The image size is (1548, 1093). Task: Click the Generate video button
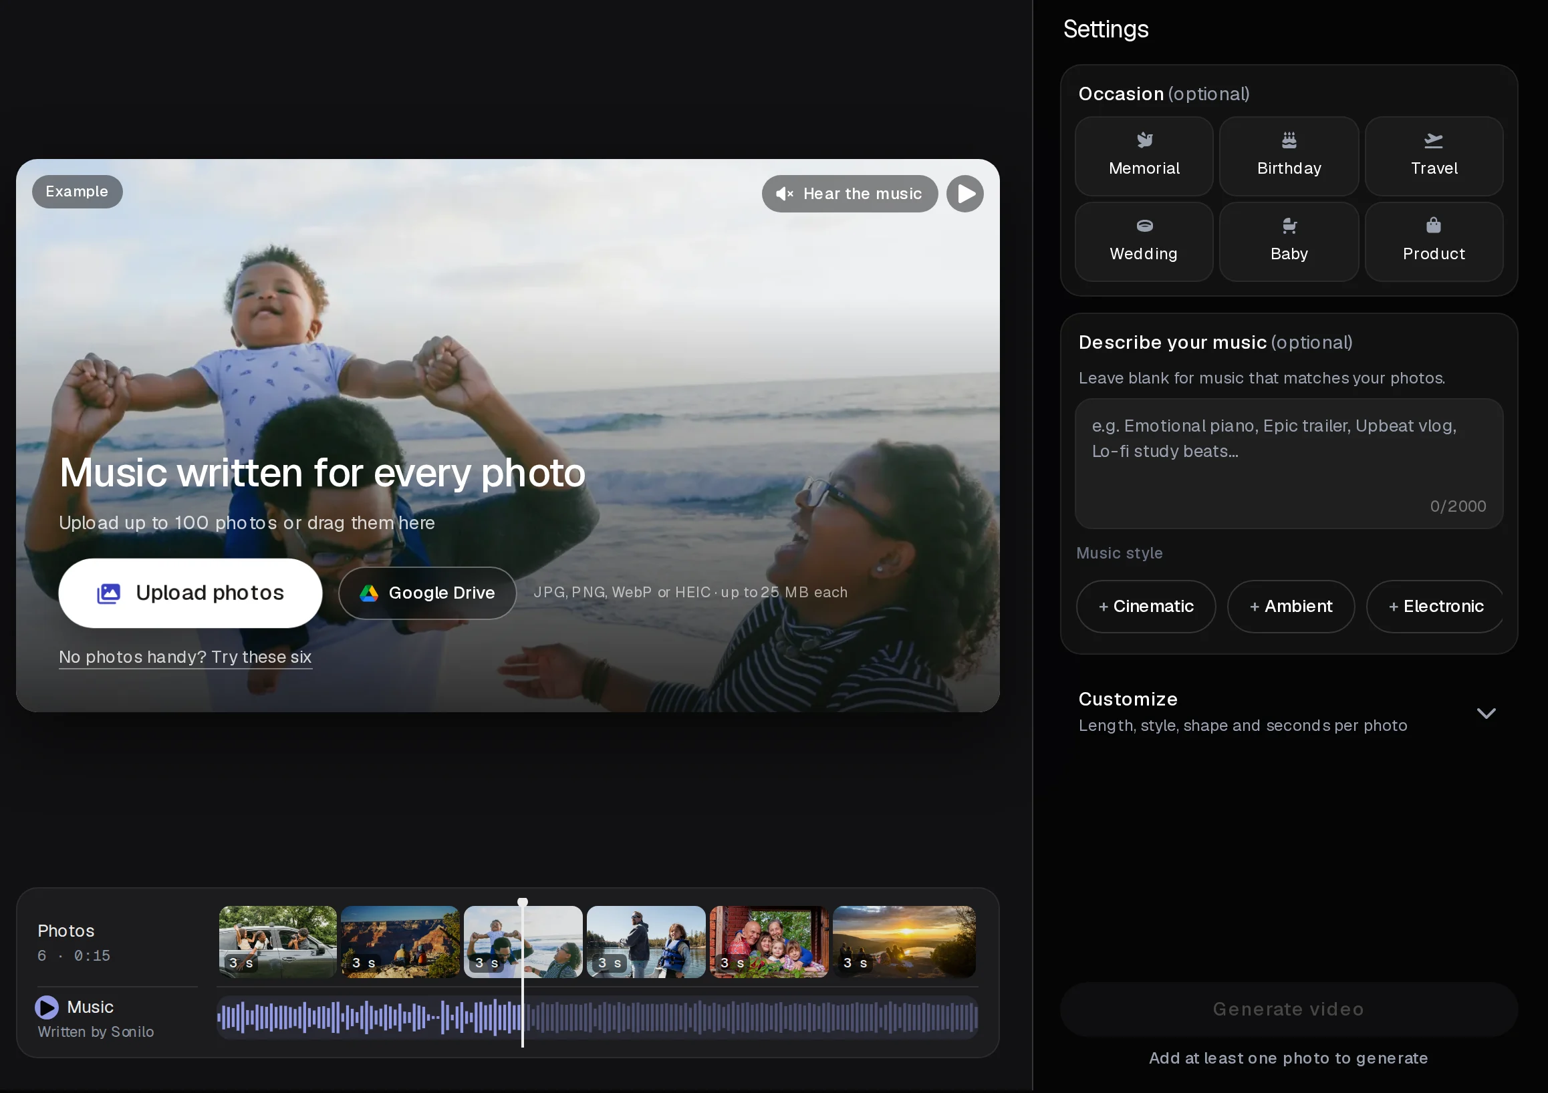(x=1289, y=1009)
